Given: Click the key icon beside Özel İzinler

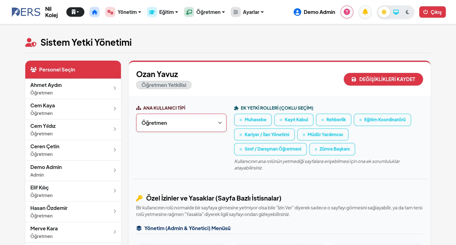Looking at the screenshot, I should [139, 198].
